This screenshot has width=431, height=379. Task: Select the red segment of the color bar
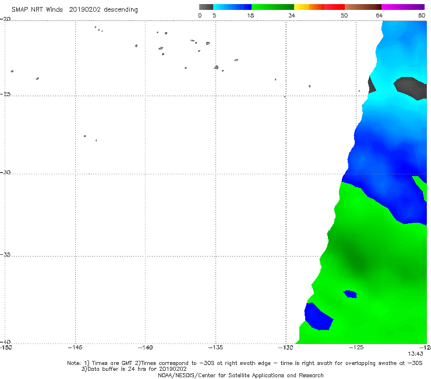pyautogui.click(x=334, y=7)
